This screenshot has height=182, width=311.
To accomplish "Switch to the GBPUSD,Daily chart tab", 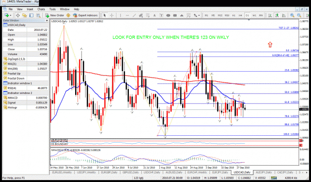I will tap(130, 172).
